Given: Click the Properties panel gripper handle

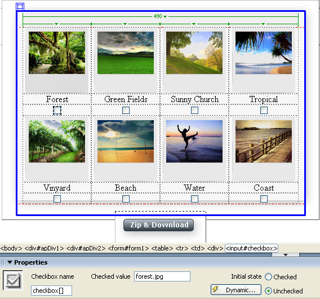Looking at the screenshot, I should click(x=3, y=262).
